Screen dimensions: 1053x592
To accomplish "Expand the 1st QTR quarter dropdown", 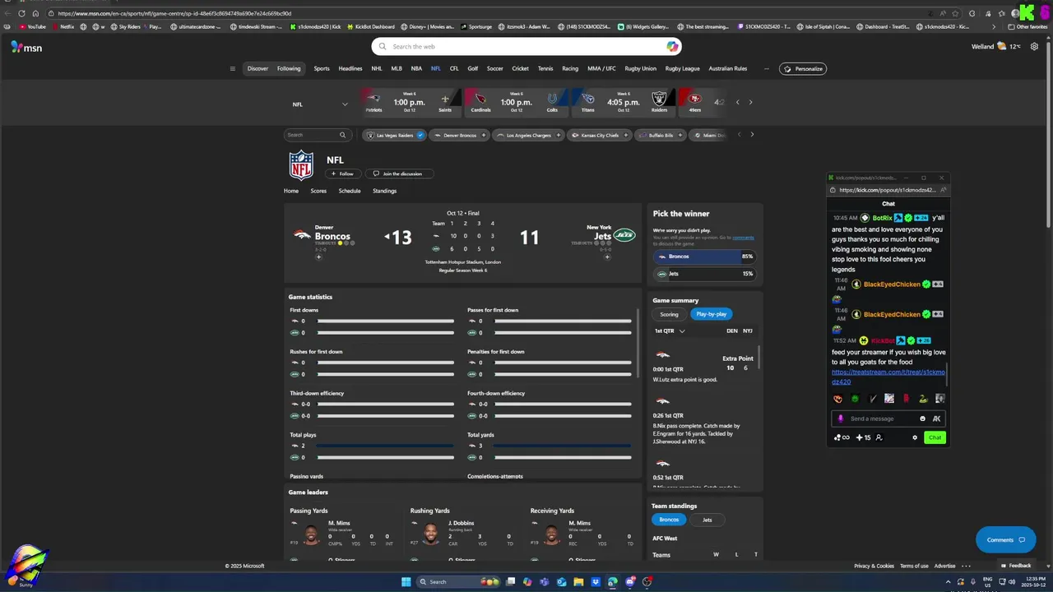I will pos(670,331).
